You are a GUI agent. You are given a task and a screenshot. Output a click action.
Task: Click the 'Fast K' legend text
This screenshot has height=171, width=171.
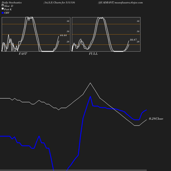click(x=8, y=10)
